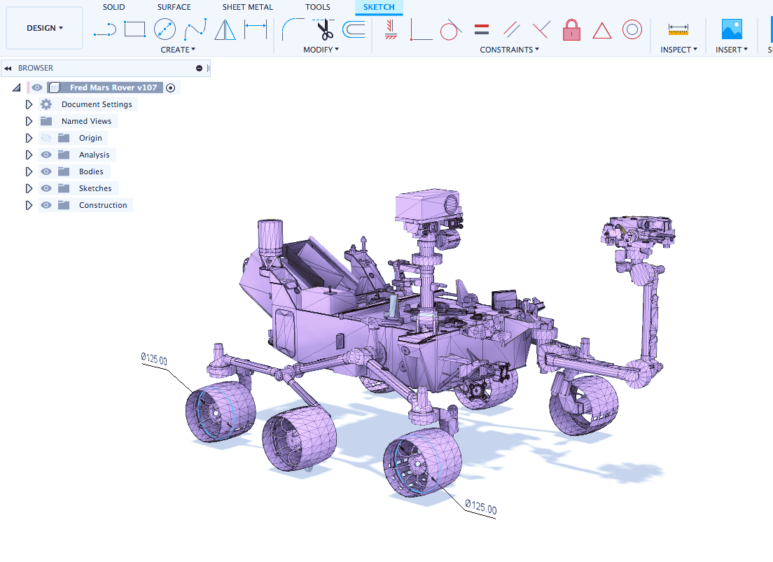773x562 pixels.
Task: Apply the Fix/Unfix lock constraint
Action: (x=571, y=29)
